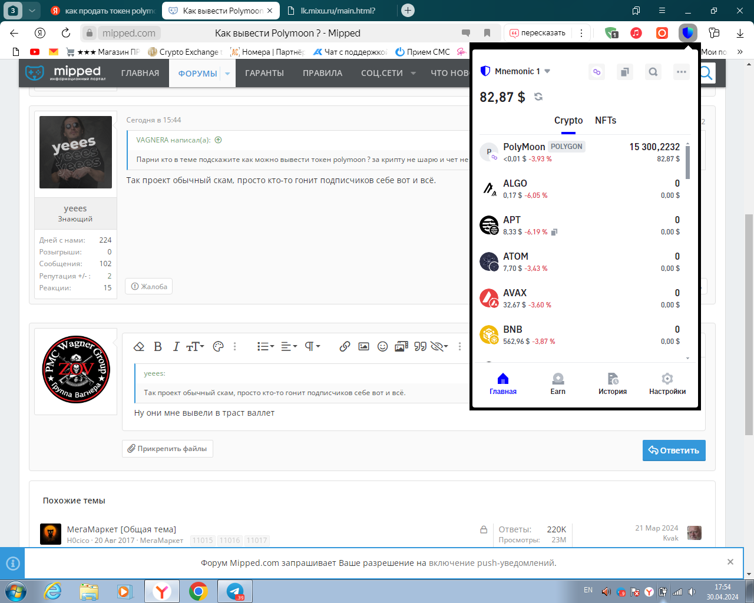Click the пересказать button

pyautogui.click(x=537, y=33)
